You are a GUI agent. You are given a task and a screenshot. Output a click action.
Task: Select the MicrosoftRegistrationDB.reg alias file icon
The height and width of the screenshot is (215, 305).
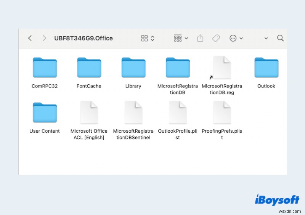point(222,67)
